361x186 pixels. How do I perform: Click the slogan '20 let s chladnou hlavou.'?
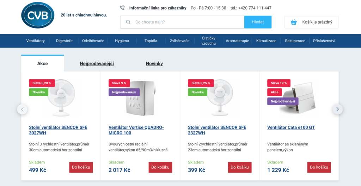pos(84,15)
